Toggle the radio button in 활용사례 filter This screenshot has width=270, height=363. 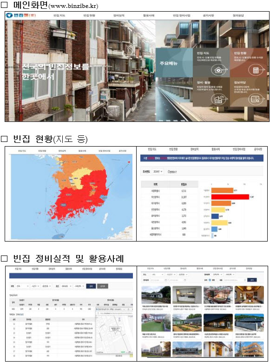[x=210, y=280]
